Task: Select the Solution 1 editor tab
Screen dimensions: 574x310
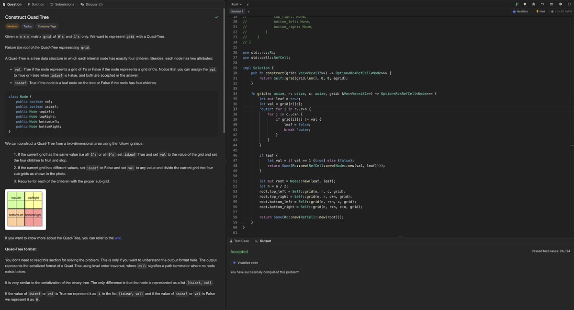Action: [237, 11]
